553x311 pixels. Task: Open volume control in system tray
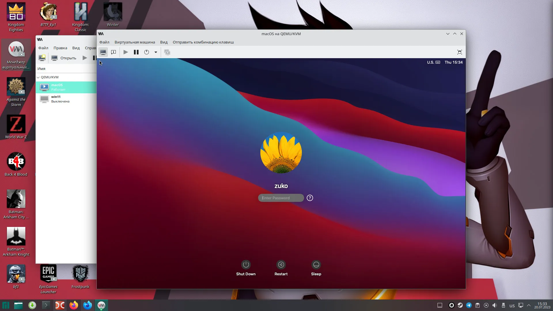point(495,306)
